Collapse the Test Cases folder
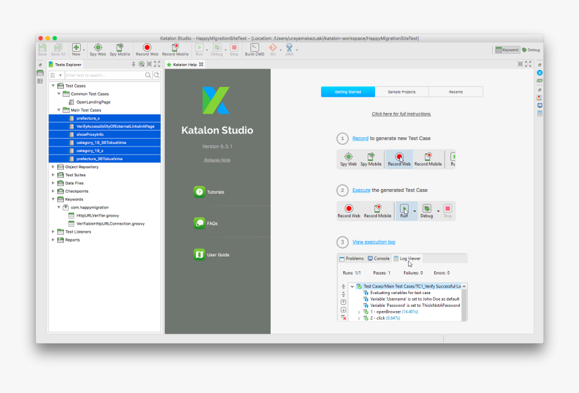This screenshot has width=579, height=393. (x=53, y=85)
